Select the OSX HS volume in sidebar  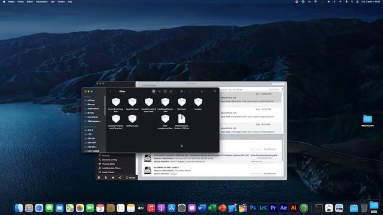click(91, 138)
